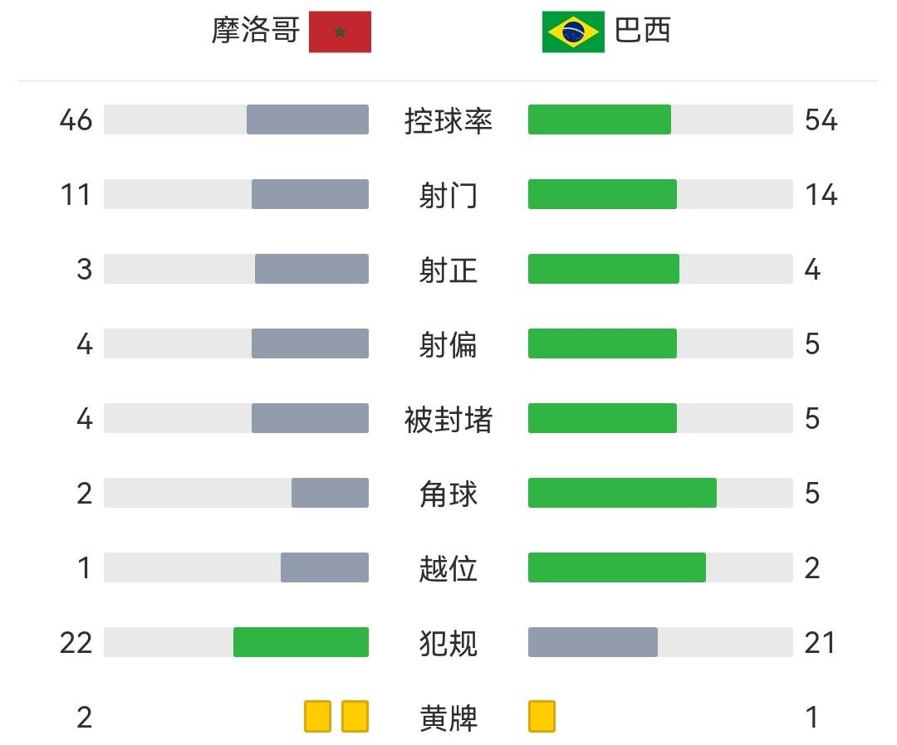Click Morocco's rightmost yellow card icon
This screenshot has height=745, width=897.
(355, 717)
